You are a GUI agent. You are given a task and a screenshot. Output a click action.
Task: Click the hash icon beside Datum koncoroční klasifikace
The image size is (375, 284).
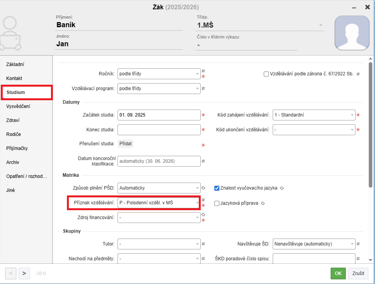pos(203,161)
